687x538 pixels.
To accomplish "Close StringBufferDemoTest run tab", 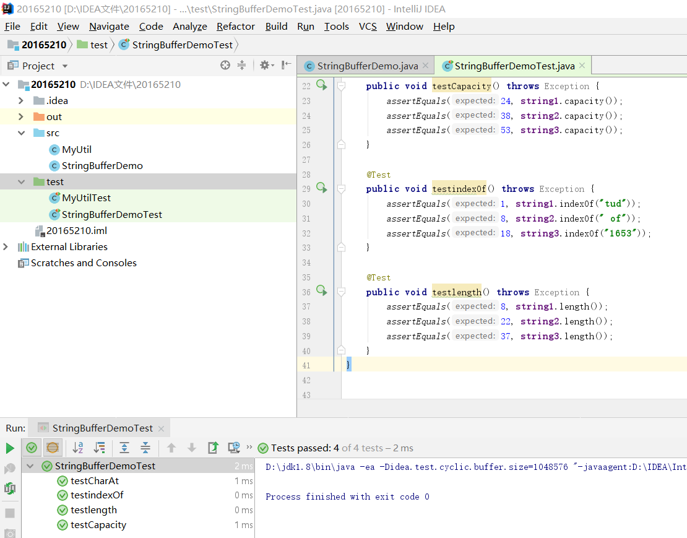I will pyautogui.click(x=162, y=428).
